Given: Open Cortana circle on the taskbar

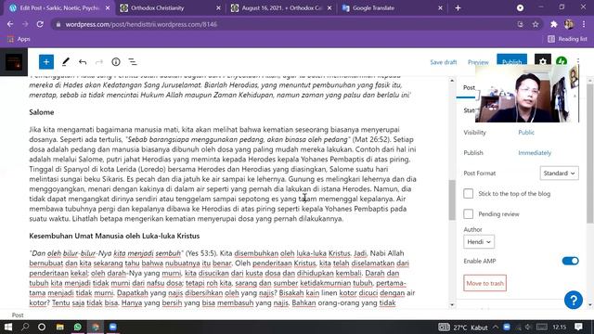Looking at the screenshot, I should [42, 327].
